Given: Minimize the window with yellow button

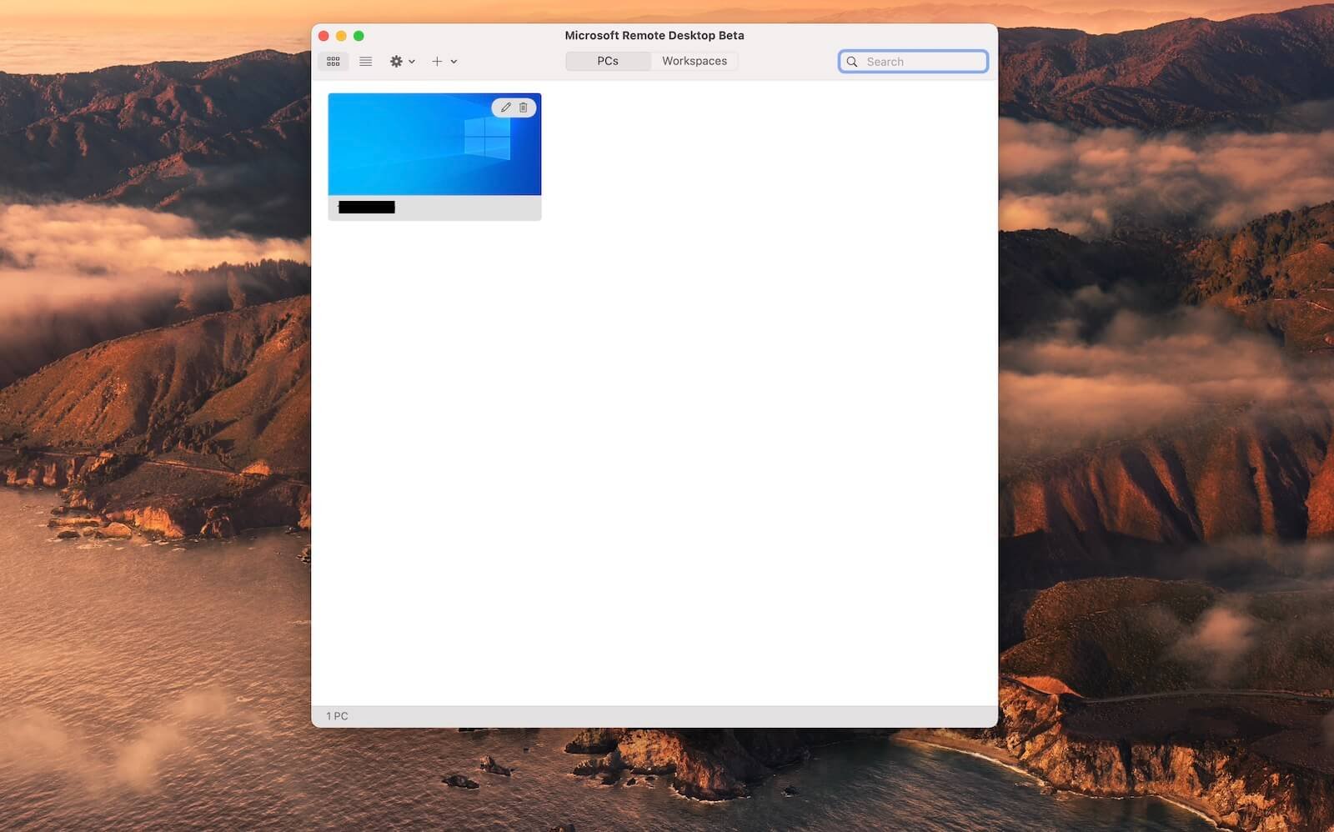Looking at the screenshot, I should [341, 36].
